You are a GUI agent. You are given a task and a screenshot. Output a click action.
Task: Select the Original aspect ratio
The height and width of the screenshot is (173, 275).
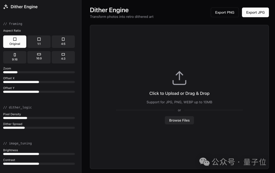click(15, 42)
